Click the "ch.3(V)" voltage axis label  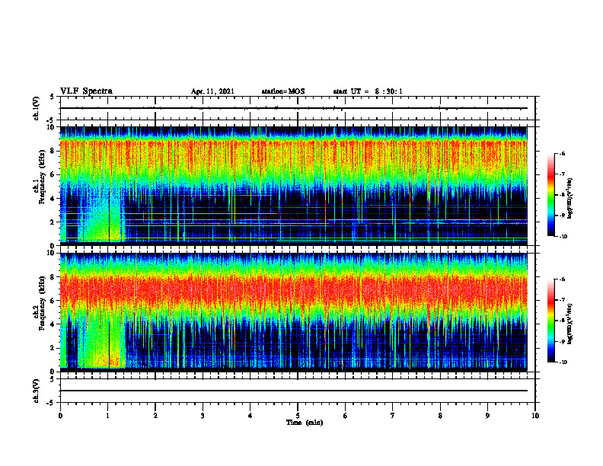[36, 391]
